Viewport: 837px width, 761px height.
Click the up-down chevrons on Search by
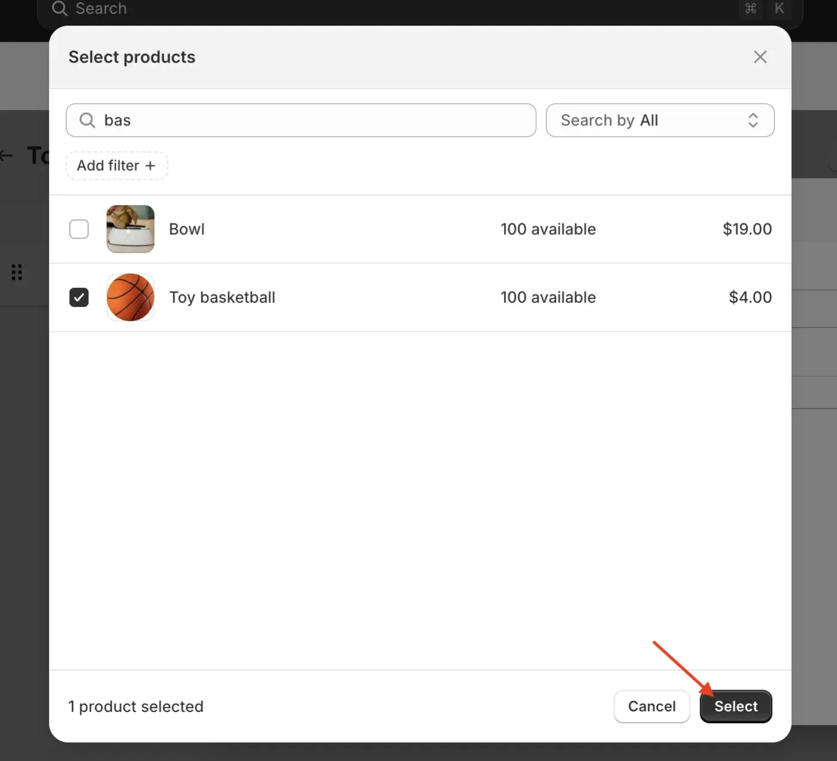tap(753, 120)
